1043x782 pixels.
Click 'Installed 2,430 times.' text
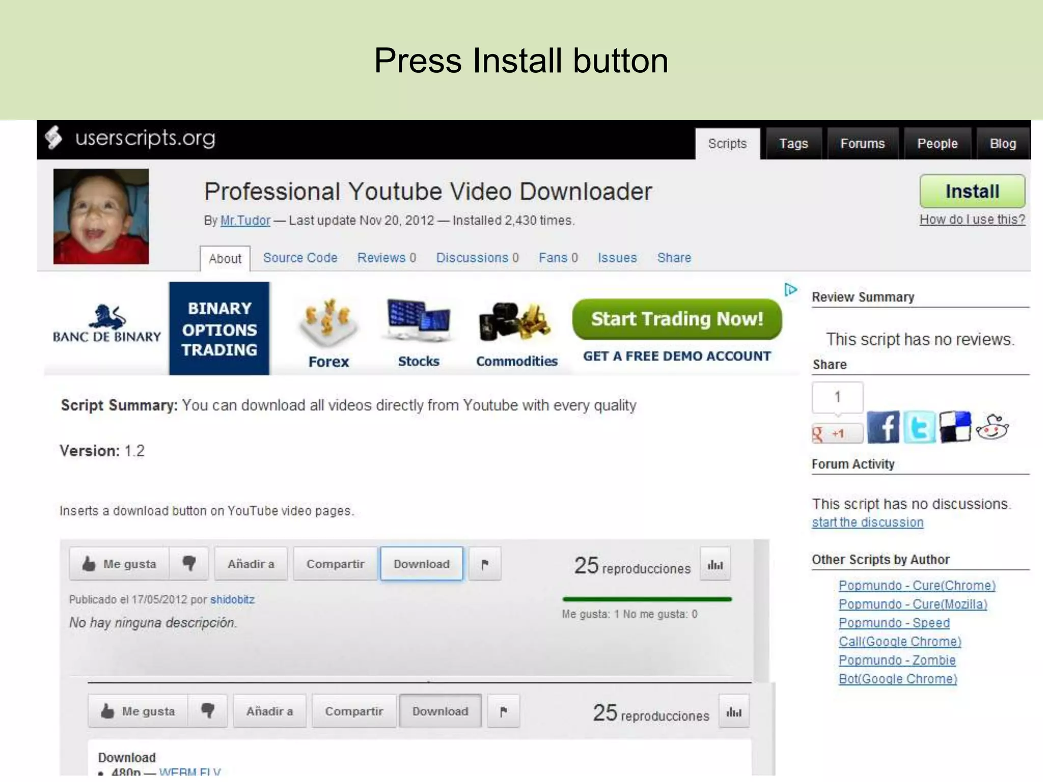click(513, 220)
